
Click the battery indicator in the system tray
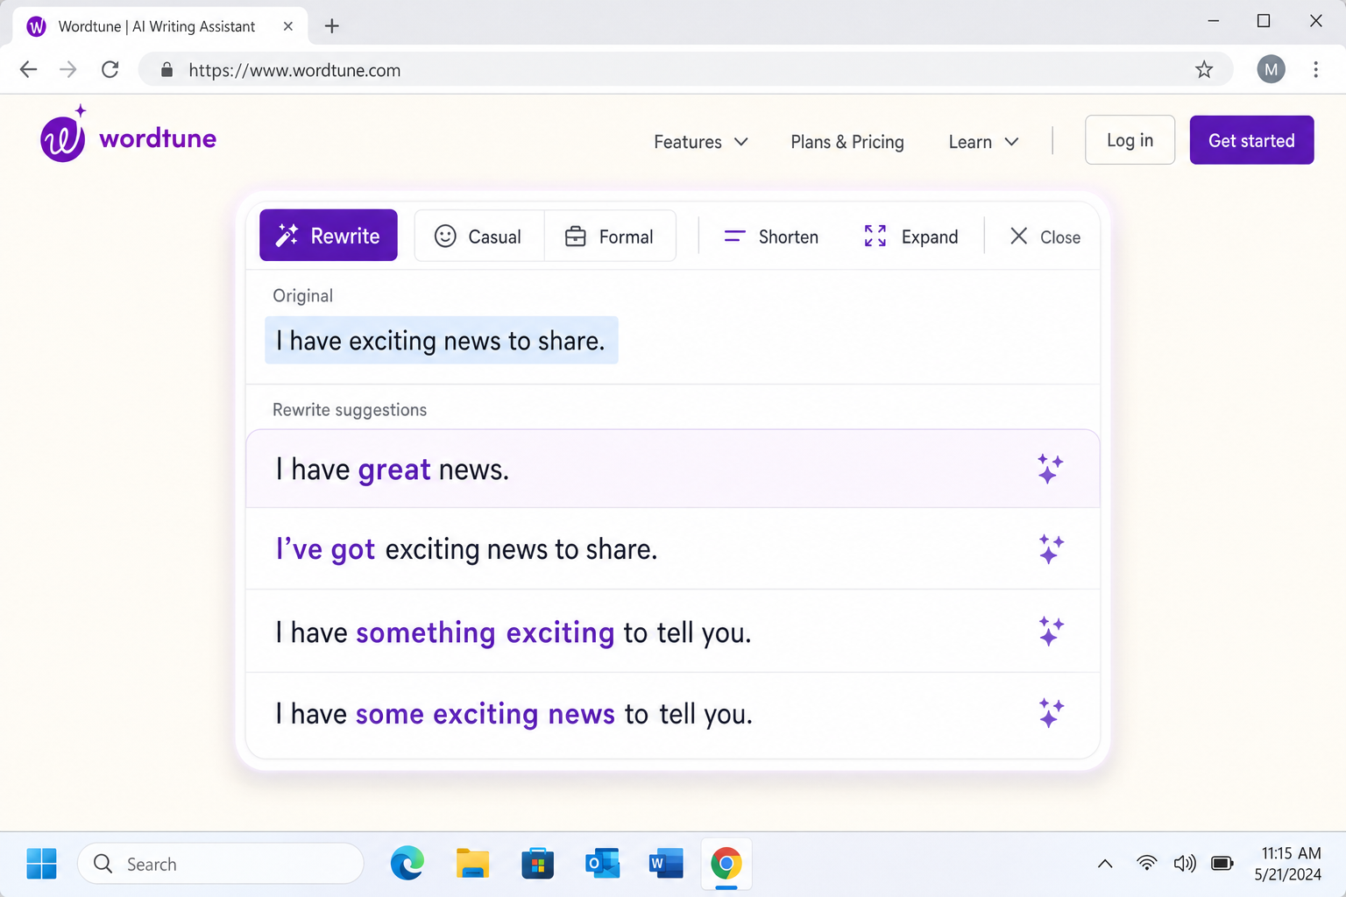[1222, 863]
